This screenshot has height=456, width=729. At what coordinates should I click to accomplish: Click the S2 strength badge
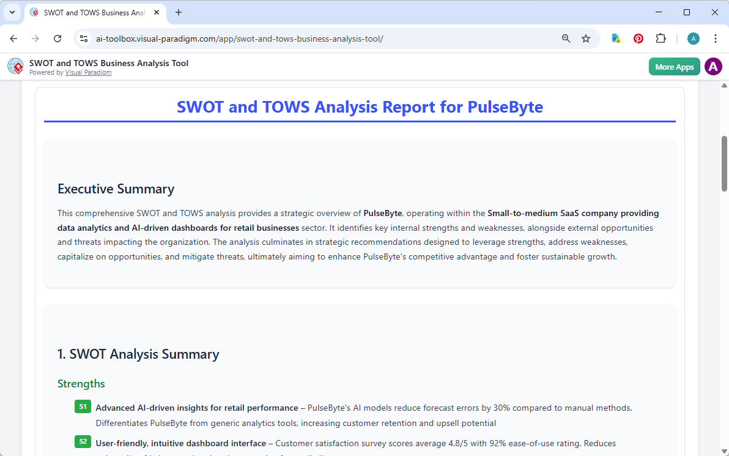click(83, 441)
